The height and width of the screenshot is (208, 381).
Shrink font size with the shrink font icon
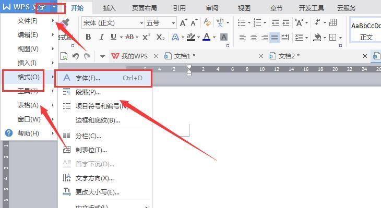194,23
